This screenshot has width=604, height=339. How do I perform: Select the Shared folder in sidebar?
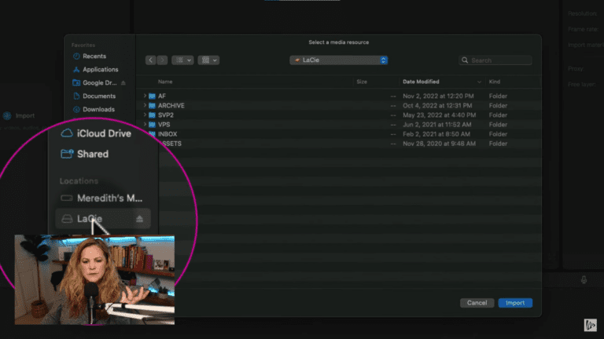[92, 154]
